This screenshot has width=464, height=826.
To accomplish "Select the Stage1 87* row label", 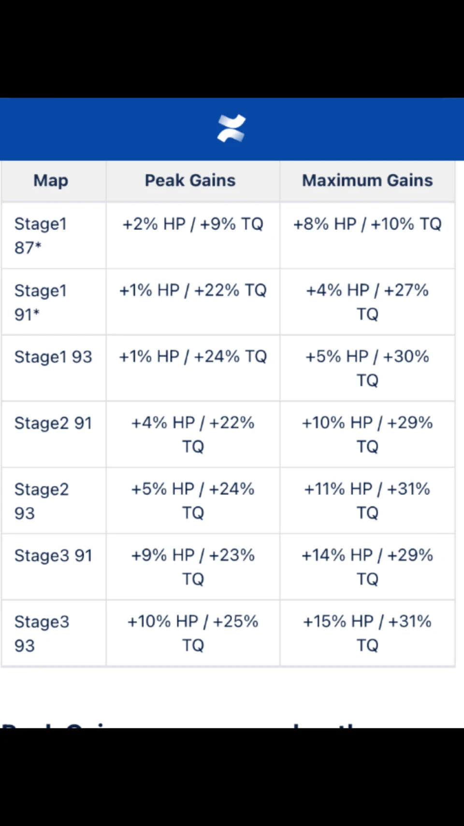I will point(54,236).
